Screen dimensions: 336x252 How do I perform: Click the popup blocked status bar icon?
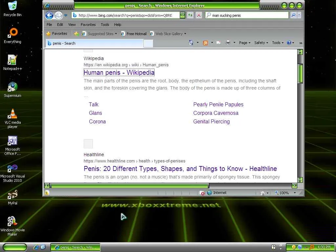coord(202,193)
